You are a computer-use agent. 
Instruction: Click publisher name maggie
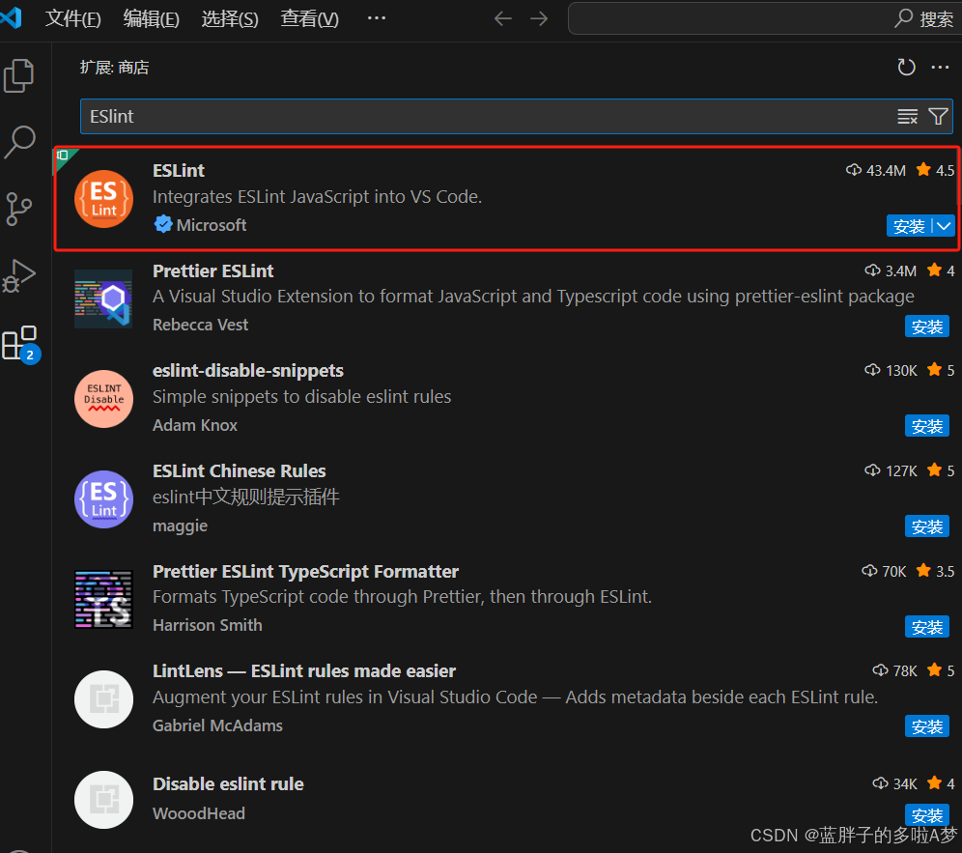[x=181, y=526]
